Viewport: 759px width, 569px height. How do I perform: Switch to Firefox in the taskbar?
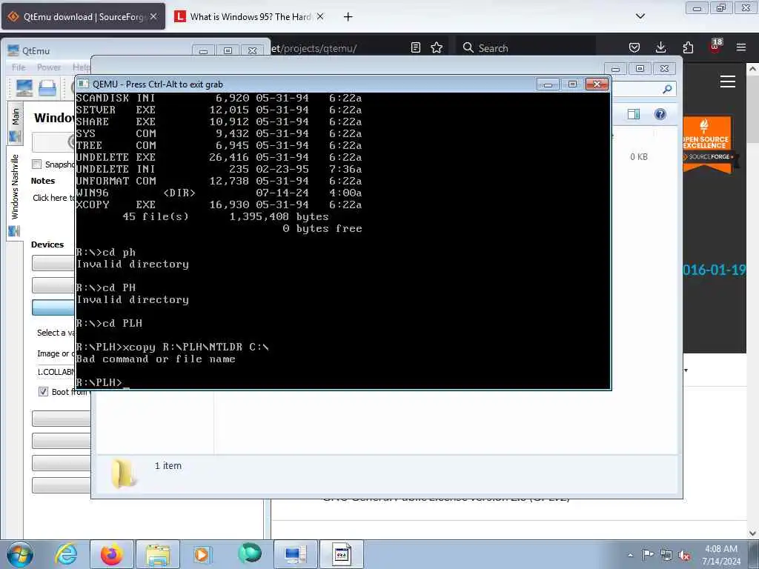(x=111, y=554)
